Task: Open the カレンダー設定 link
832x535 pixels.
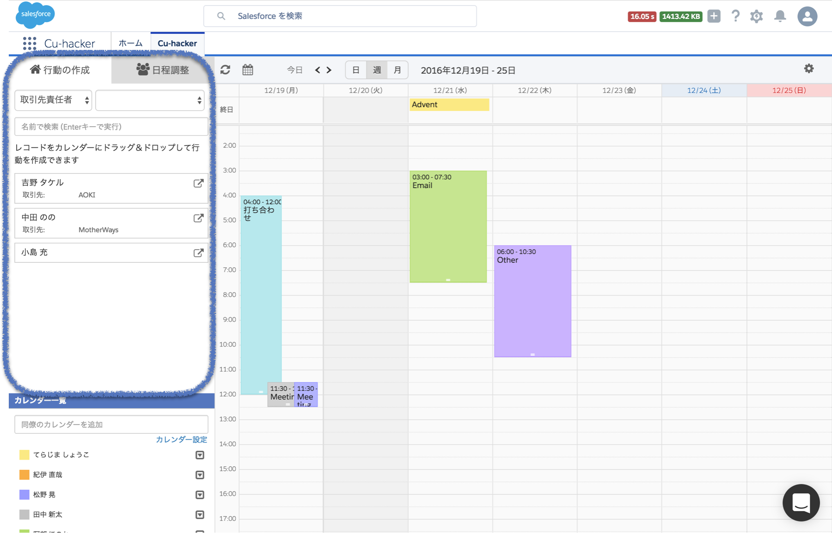Action: (x=181, y=439)
